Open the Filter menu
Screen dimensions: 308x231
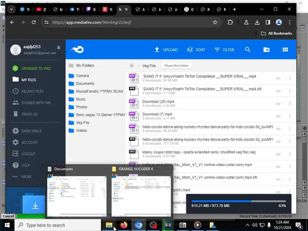click(224, 50)
